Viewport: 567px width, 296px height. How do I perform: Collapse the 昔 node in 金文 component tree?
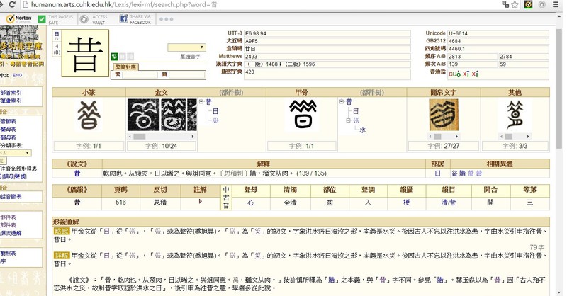(x=201, y=102)
